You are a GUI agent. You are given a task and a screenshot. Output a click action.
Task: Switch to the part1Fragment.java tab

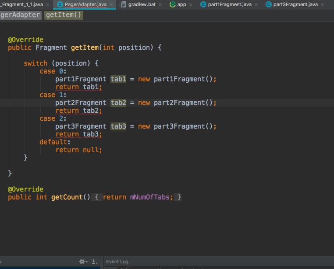tap(230, 4)
